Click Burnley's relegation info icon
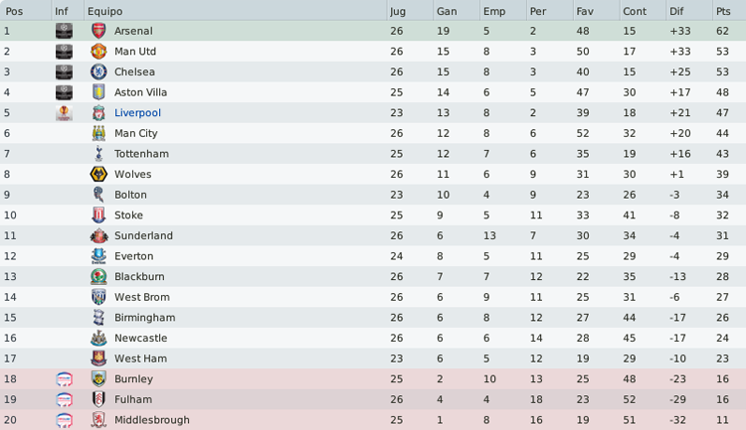The image size is (746, 430). [x=64, y=378]
